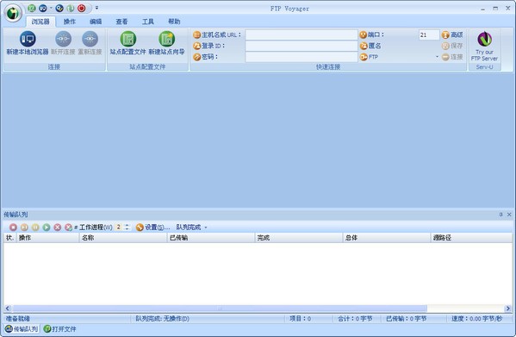The width and height of the screenshot is (516, 337).
Task: Launch the 新建站点向导 wizard
Action: tap(166, 43)
